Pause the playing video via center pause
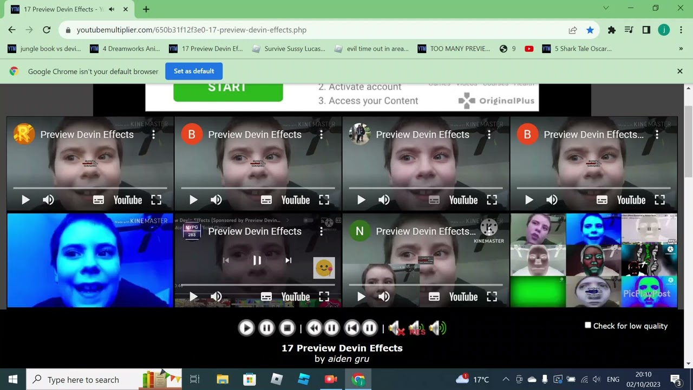 (x=257, y=261)
